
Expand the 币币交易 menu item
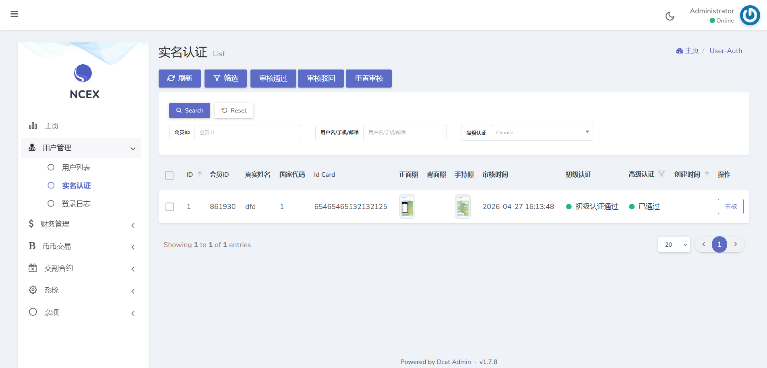click(x=81, y=246)
